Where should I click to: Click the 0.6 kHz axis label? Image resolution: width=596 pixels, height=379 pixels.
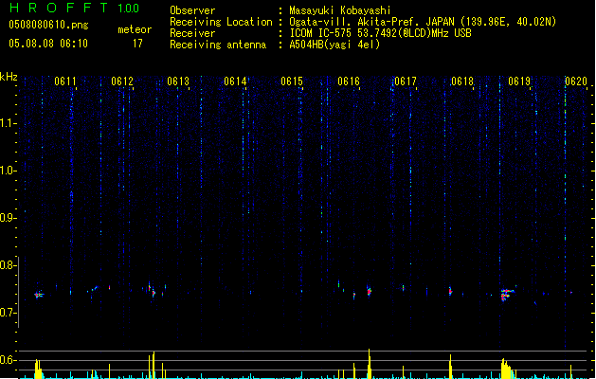click(x=8, y=360)
